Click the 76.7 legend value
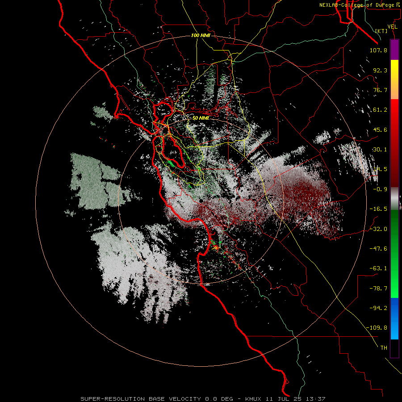Screen dimensions: 402x402 380,90
